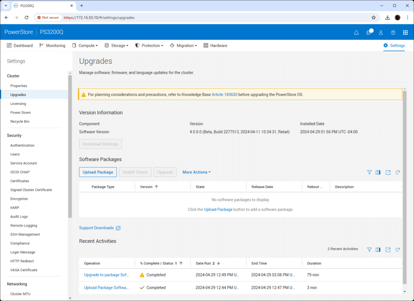Sort by % Complete / Status column
The height and width of the screenshot is (301, 414).
[161, 263]
